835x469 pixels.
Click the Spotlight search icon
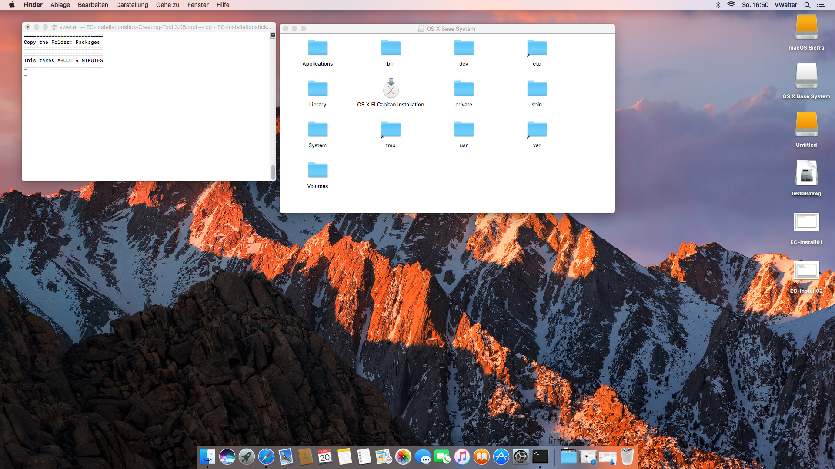[807, 5]
